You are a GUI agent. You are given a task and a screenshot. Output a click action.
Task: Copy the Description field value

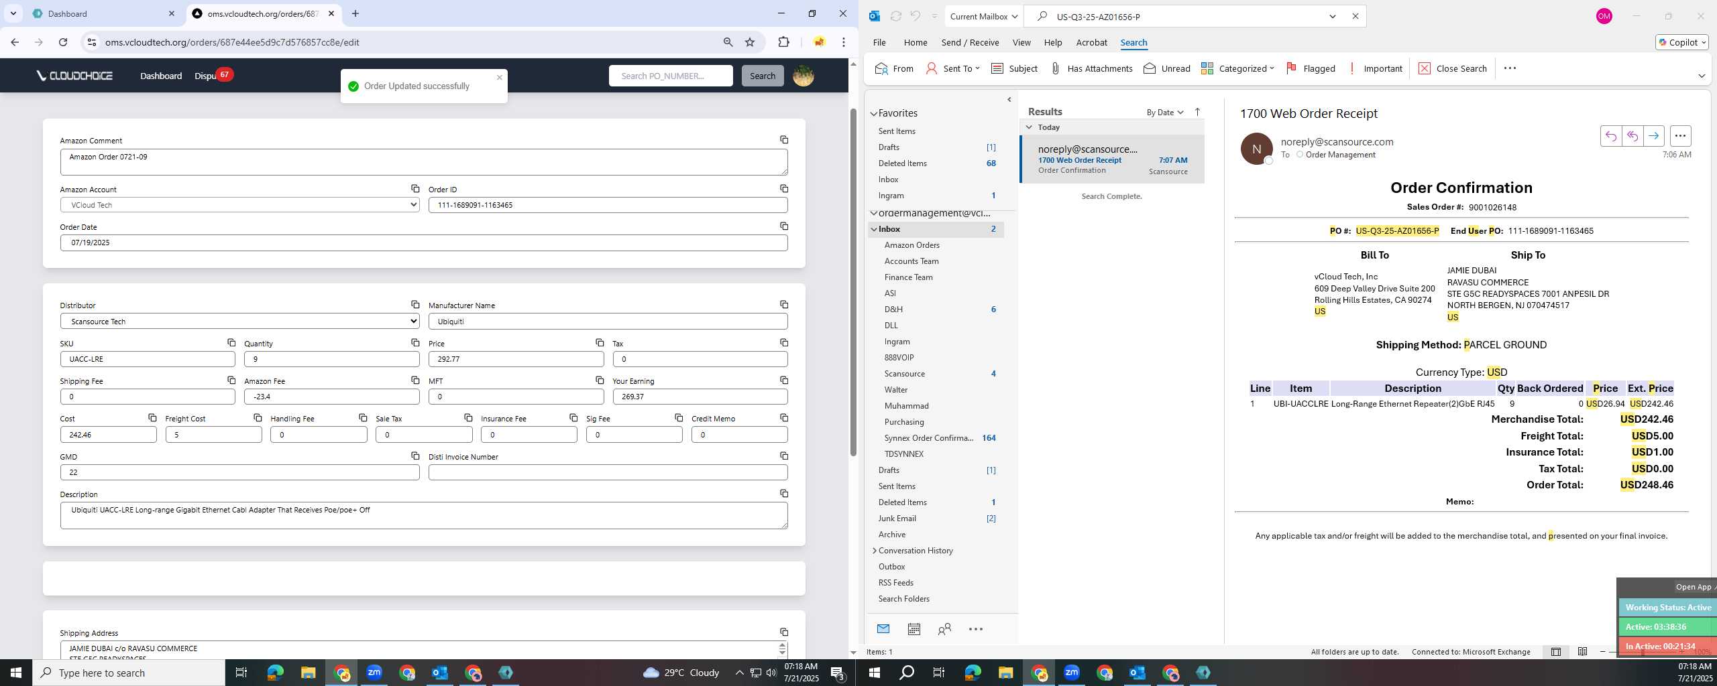click(783, 493)
